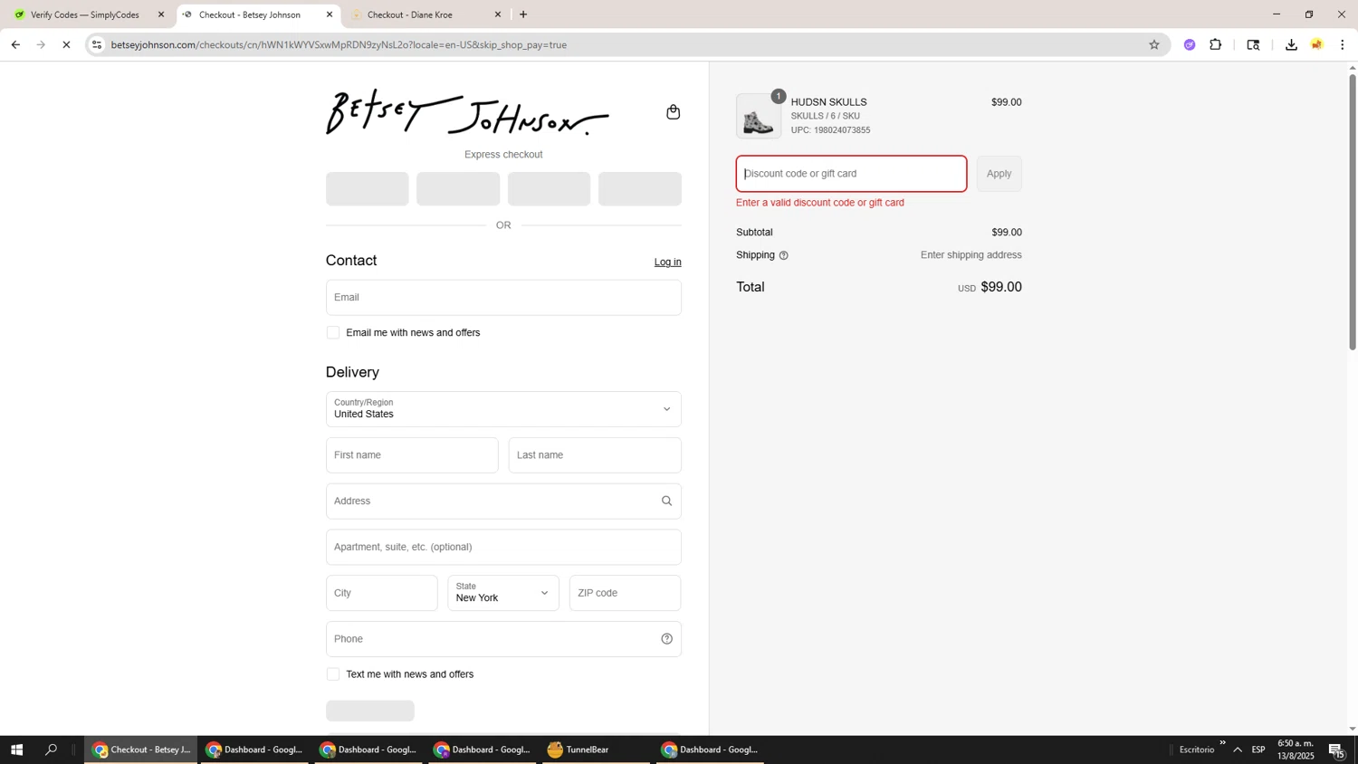Open the browser extensions puzzle icon
Screen dimensions: 1358x764
point(1216,44)
